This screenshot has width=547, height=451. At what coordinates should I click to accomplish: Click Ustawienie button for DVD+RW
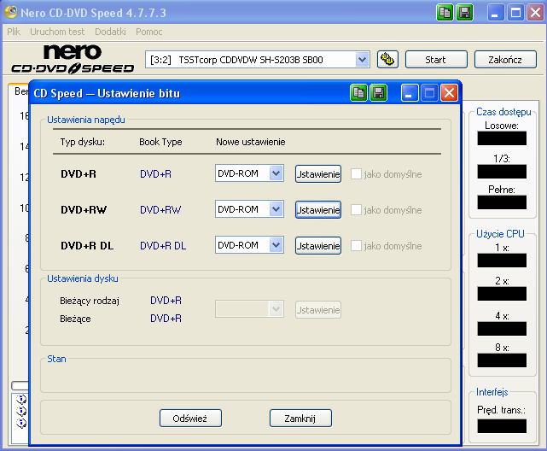pyautogui.click(x=318, y=210)
